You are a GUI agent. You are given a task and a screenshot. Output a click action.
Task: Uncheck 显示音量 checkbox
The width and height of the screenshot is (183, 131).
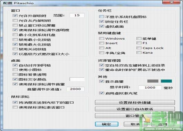coord(102,81)
